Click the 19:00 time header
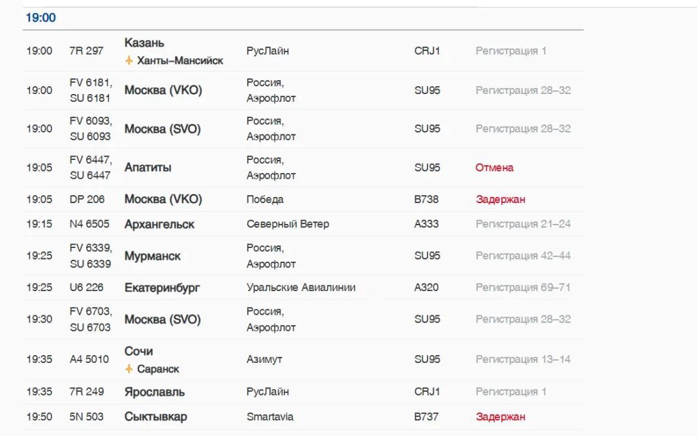Screen dimensions: 697x436 tap(40, 18)
